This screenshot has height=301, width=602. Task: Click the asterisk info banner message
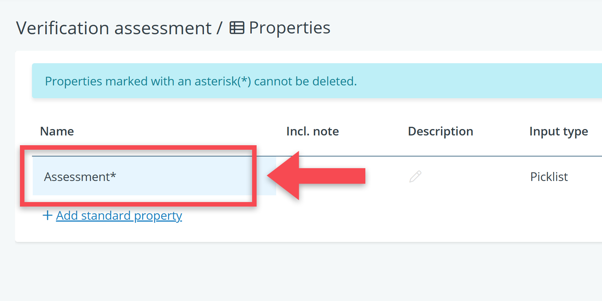201,81
